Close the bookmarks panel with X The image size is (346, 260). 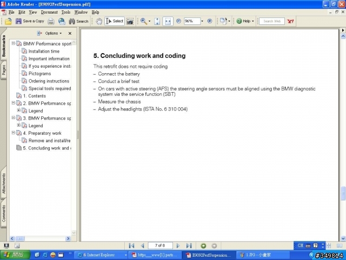pyautogui.click(x=70, y=33)
